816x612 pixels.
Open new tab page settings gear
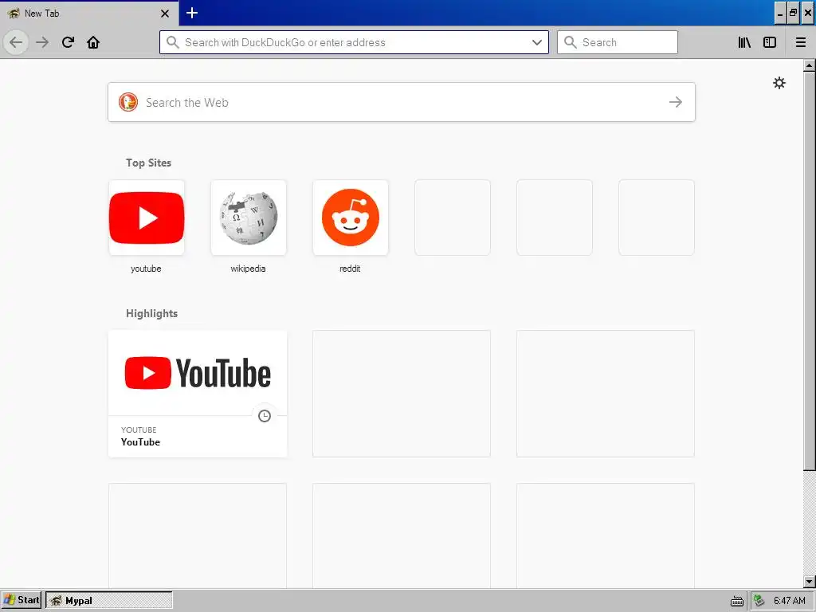(x=779, y=83)
